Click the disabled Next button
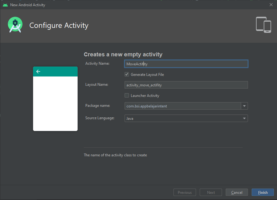Image resolution: width=277 pixels, height=200 pixels. [211, 192]
